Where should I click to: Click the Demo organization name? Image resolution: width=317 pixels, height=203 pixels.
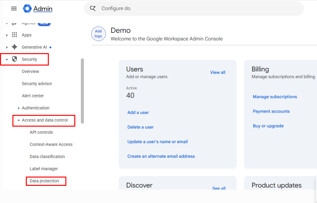click(x=121, y=30)
